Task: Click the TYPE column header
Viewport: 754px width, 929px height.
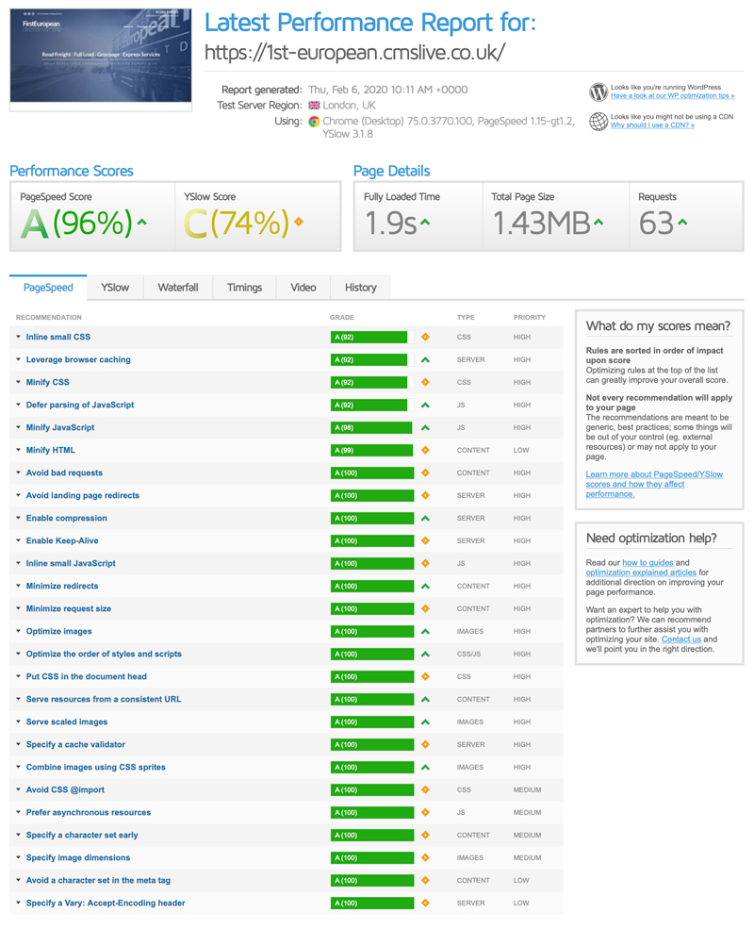Action: [466, 318]
